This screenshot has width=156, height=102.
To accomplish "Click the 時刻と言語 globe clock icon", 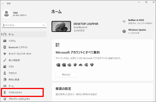I will [5, 79].
